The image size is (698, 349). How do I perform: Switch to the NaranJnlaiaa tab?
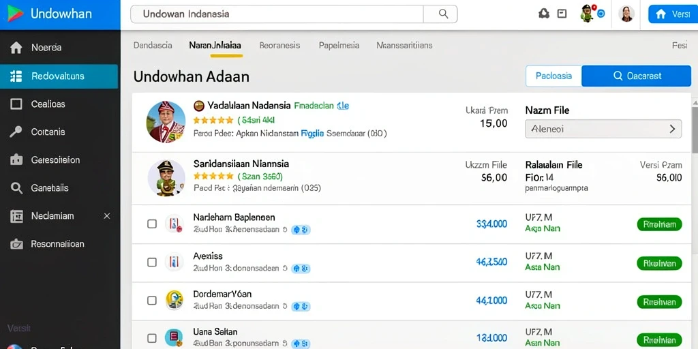coord(215,46)
